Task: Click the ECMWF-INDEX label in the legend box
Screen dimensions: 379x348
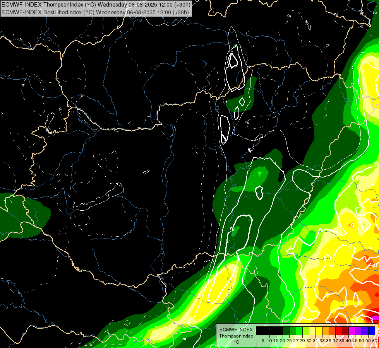Action: [236, 330]
